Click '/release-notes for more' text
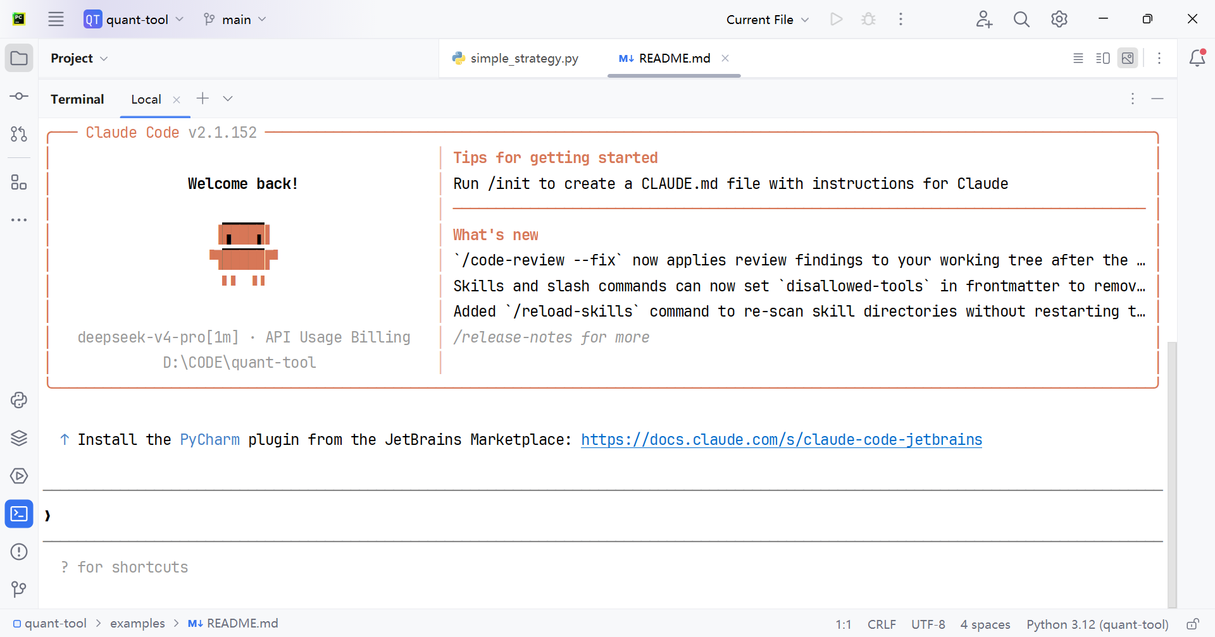The height and width of the screenshot is (637, 1215). pos(551,337)
